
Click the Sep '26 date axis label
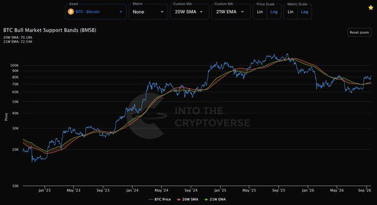[364, 191]
